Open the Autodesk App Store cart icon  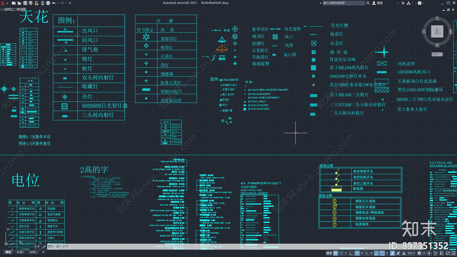coord(403,3)
